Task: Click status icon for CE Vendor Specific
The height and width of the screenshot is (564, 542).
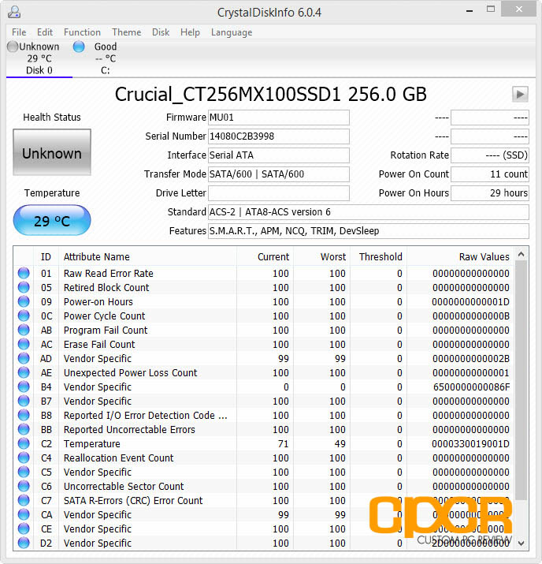Action: [24, 529]
